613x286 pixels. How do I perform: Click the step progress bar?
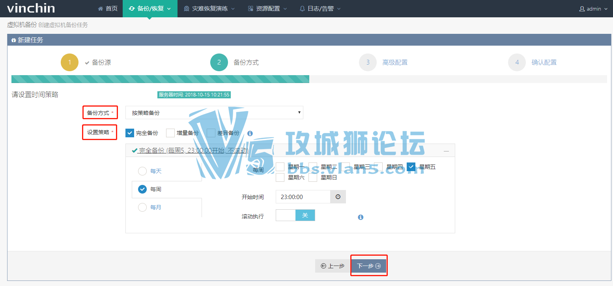click(309, 79)
